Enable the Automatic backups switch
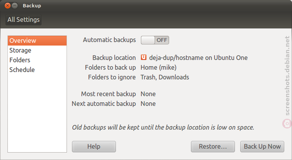Screen dimensions: 292x160 point(155,40)
